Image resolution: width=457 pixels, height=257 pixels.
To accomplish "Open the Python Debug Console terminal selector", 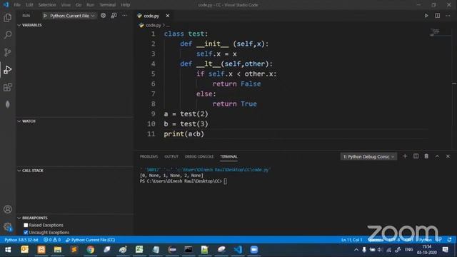I will point(368,157).
